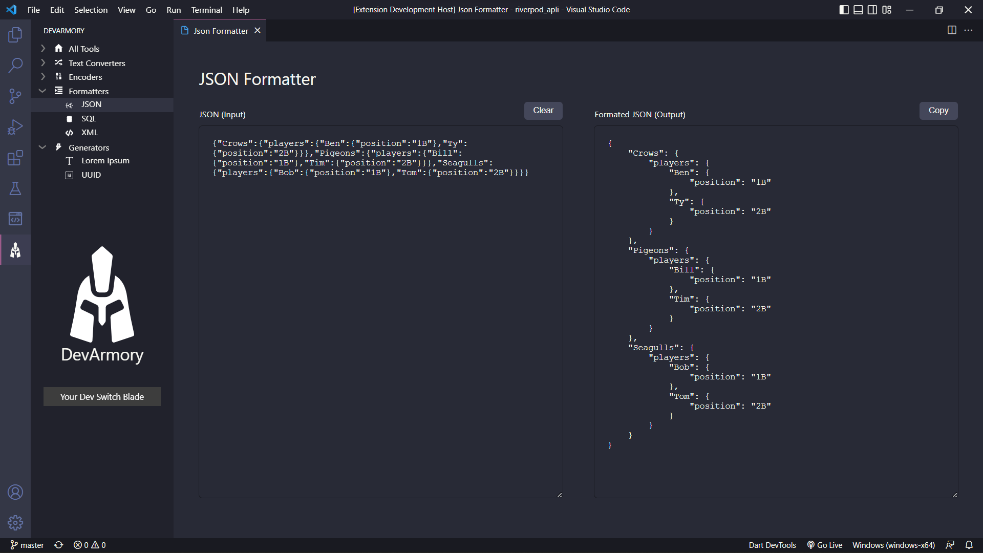Click the Formatters list icon
Viewport: 983px width, 553px height.
pos(58,91)
